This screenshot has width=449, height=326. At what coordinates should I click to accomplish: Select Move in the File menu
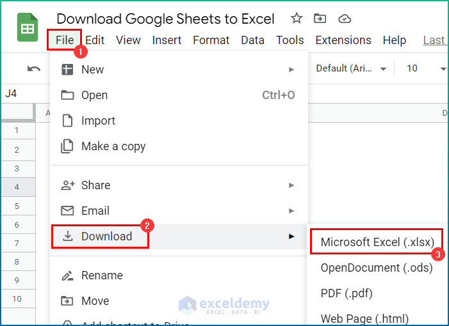[x=179, y=301]
